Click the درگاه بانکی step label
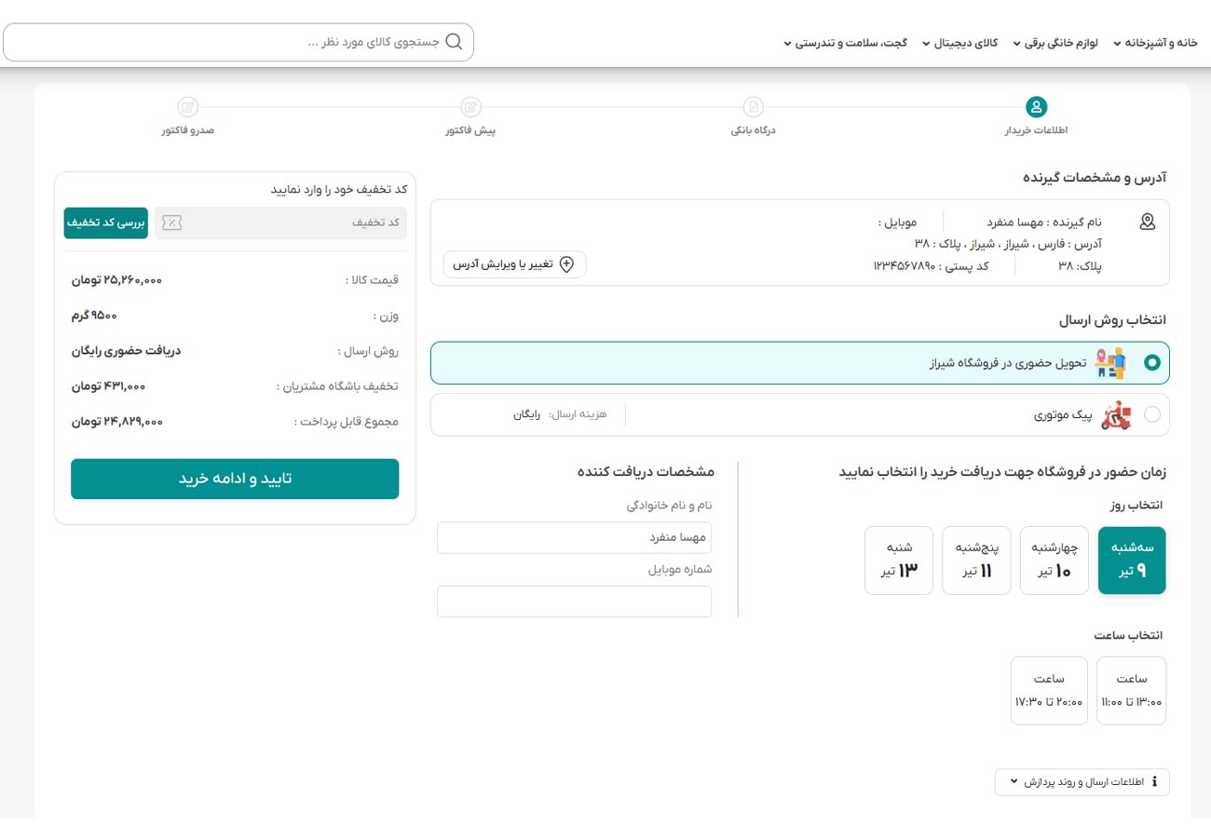Image resolution: width=1211 pixels, height=838 pixels. click(x=754, y=130)
